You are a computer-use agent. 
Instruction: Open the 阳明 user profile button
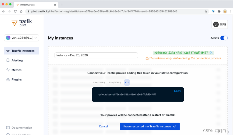pyautogui.click(x=220, y=24)
